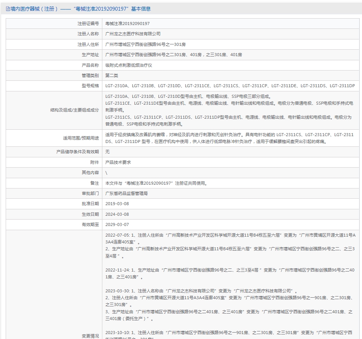
Task: Select the 变更情况 row label
Action: pyautogui.click(x=90, y=336)
